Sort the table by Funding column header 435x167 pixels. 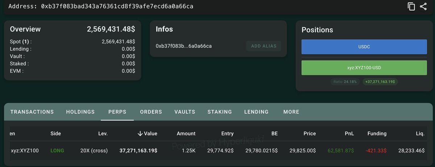click(377, 134)
